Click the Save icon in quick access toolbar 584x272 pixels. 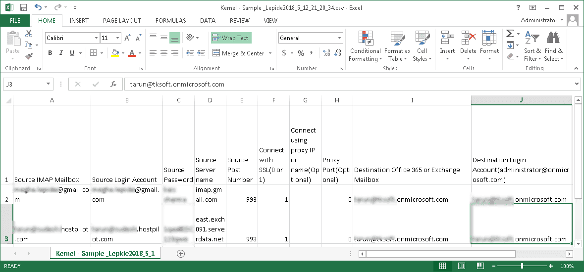pyautogui.click(x=23, y=7)
